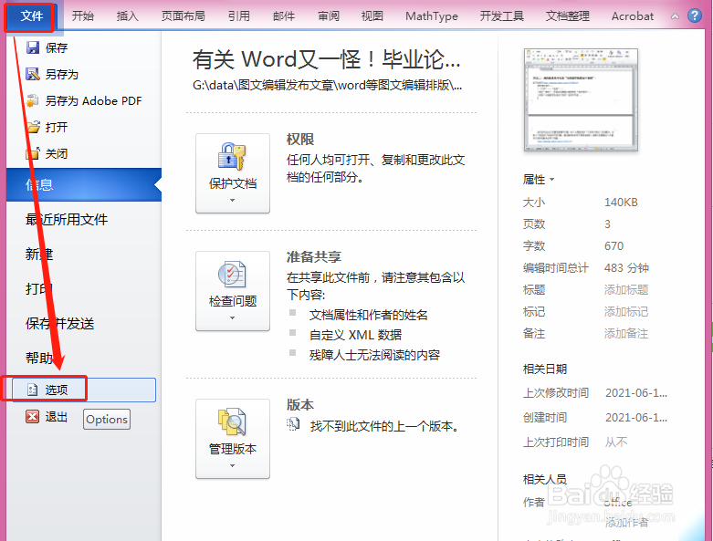The image size is (713, 541).
Task: Click the minimize ribbon caret icon
Action: pos(676,16)
